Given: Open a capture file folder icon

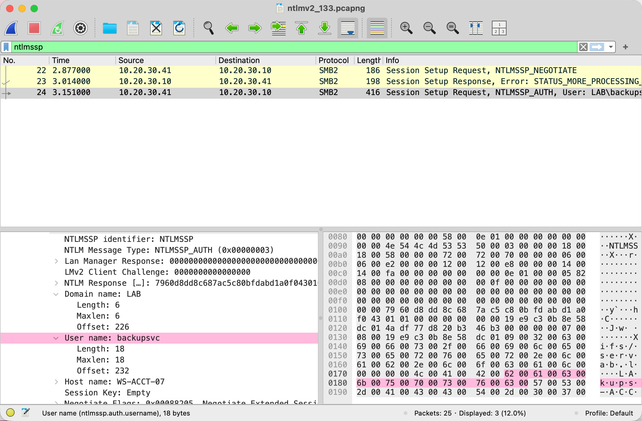Looking at the screenshot, I should click(x=110, y=28).
